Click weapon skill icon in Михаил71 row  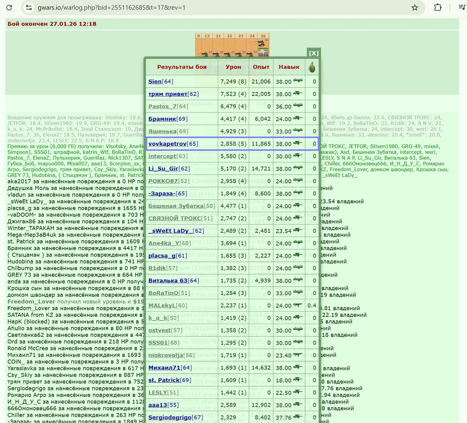(298, 366)
